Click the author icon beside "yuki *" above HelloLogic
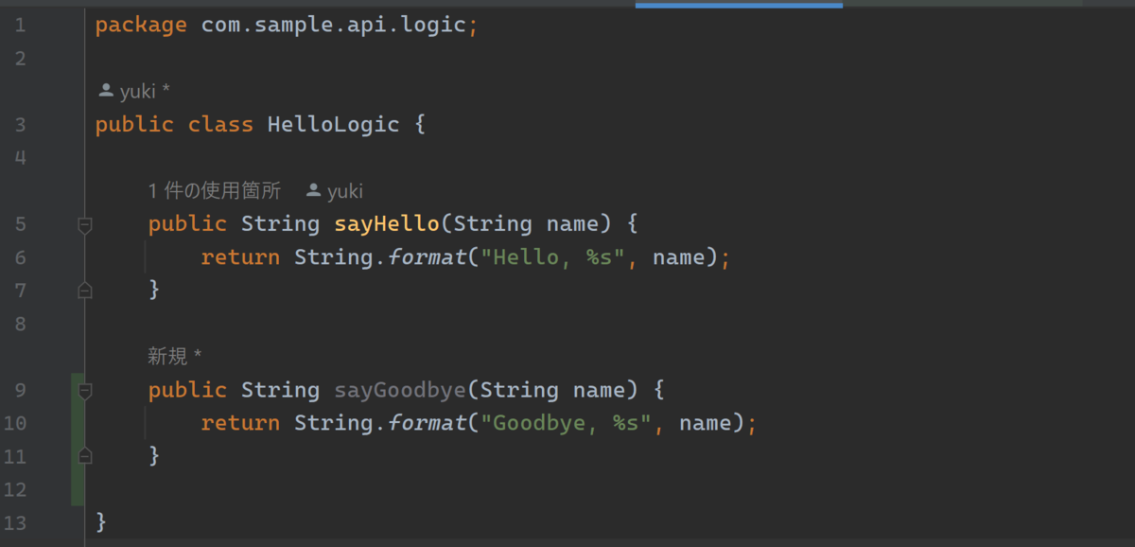Image resolution: width=1135 pixels, height=547 pixels. click(x=106, y=91)
